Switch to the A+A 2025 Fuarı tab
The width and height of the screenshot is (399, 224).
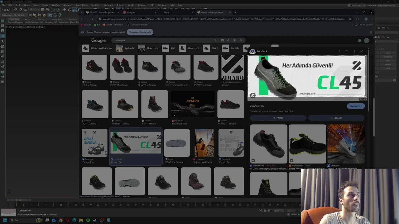tap(102, 12)
